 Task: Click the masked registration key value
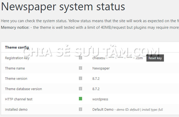(118, 58)
